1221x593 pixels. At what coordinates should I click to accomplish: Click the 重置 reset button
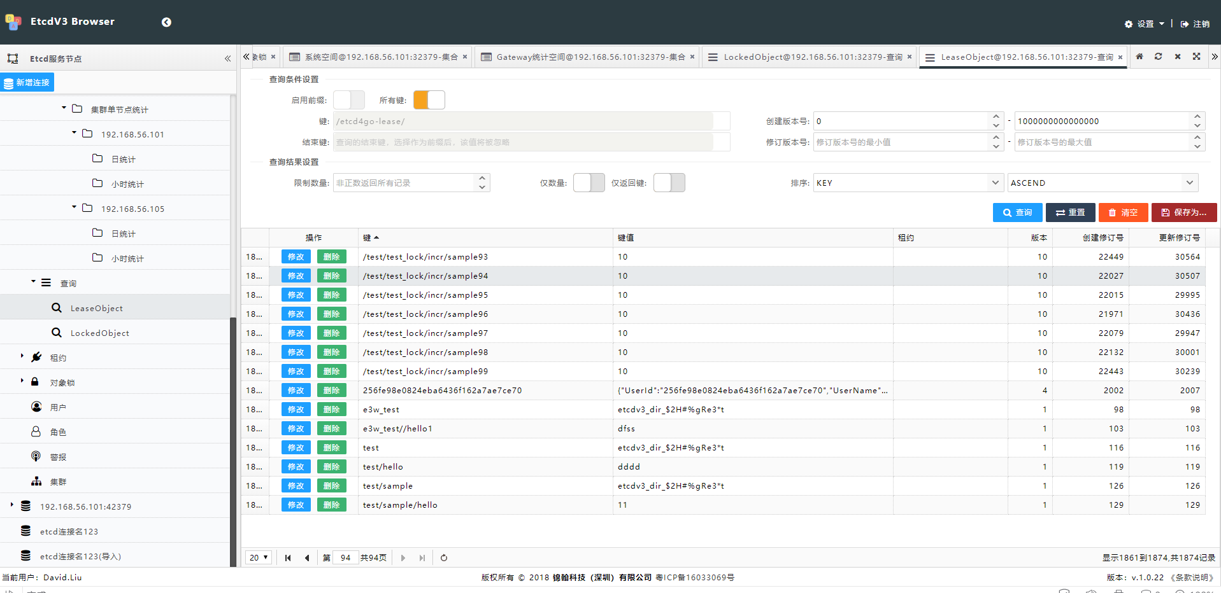1071,213
